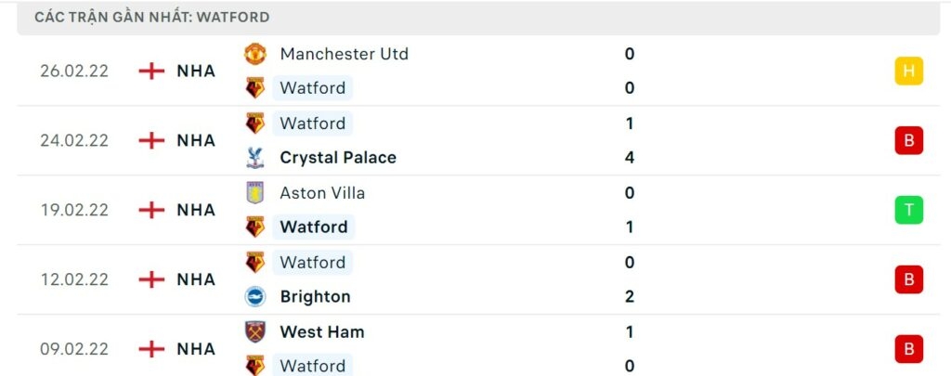This screenshot has width=951, height=376.
Task: Click the West Ham club crest
Action: (x=254, y=331)
